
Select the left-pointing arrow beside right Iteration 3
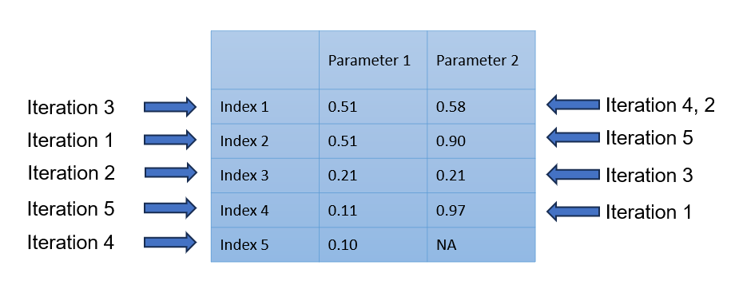click(573, 174)
